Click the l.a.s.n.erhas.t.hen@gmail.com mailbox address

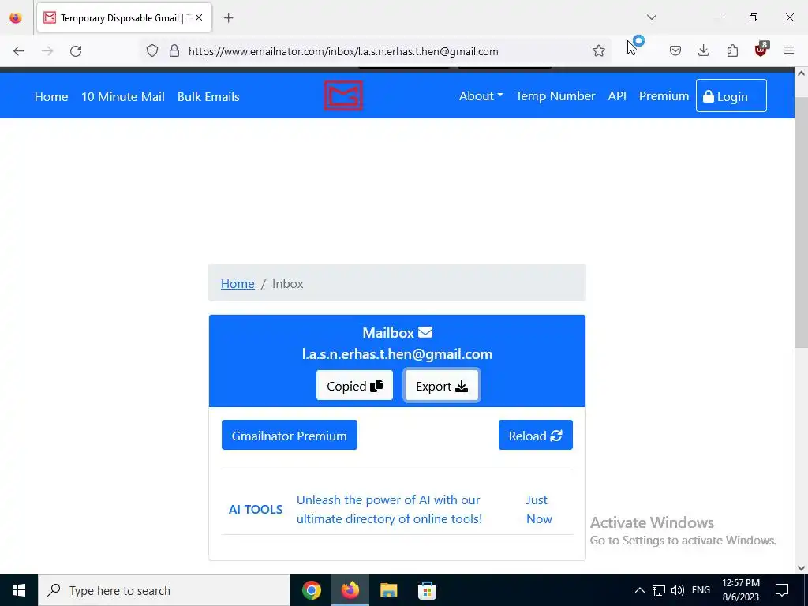coord(397,354)
